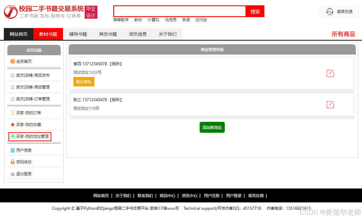Edit 李四's address with pencil icon

pos(330,73)
